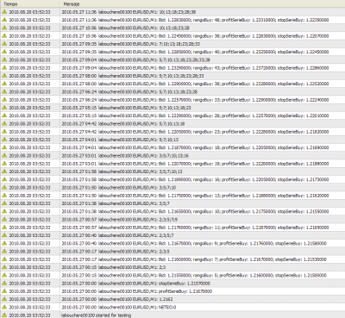This screenshot has height=318, width=345.
Task: Click warning icon of 09:35 rangoBuy: 40 row
Action: pyautogui.click(x=4, y=52)
